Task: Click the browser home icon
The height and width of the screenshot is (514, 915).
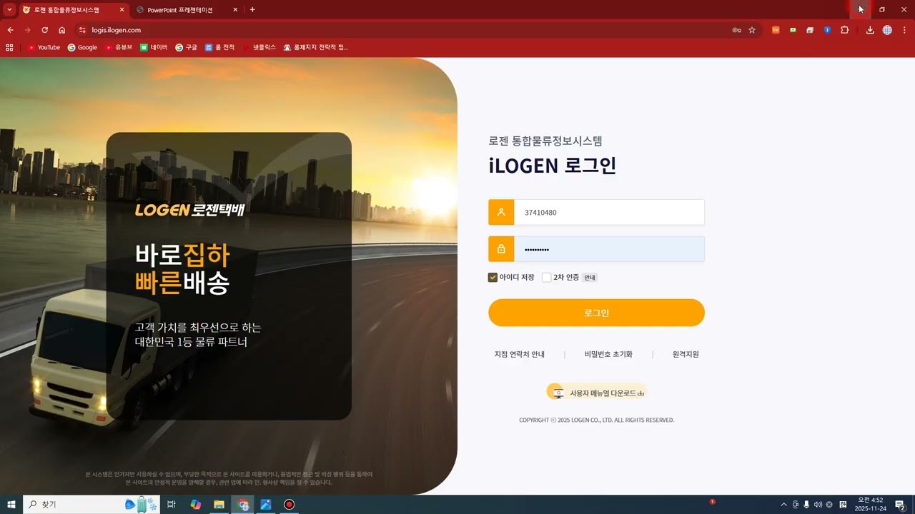Action: pos(62,30)
